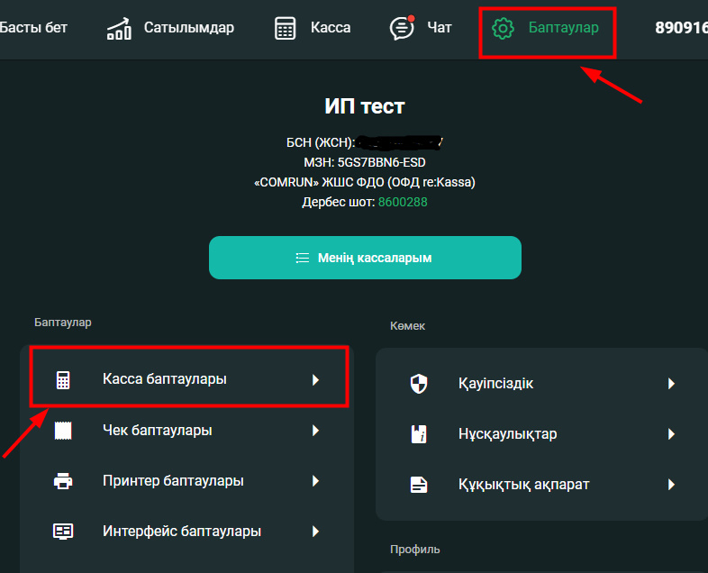Open the Чат speech bubble icon

tap(402, 28)
